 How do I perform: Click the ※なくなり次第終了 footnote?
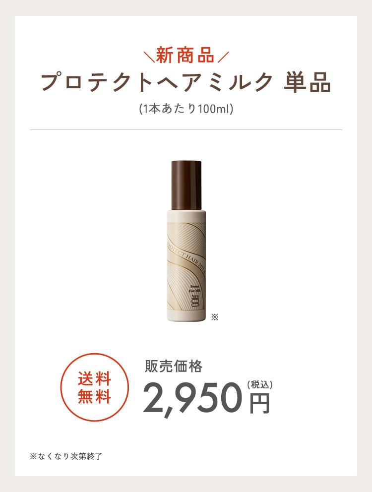pos(66,456)
